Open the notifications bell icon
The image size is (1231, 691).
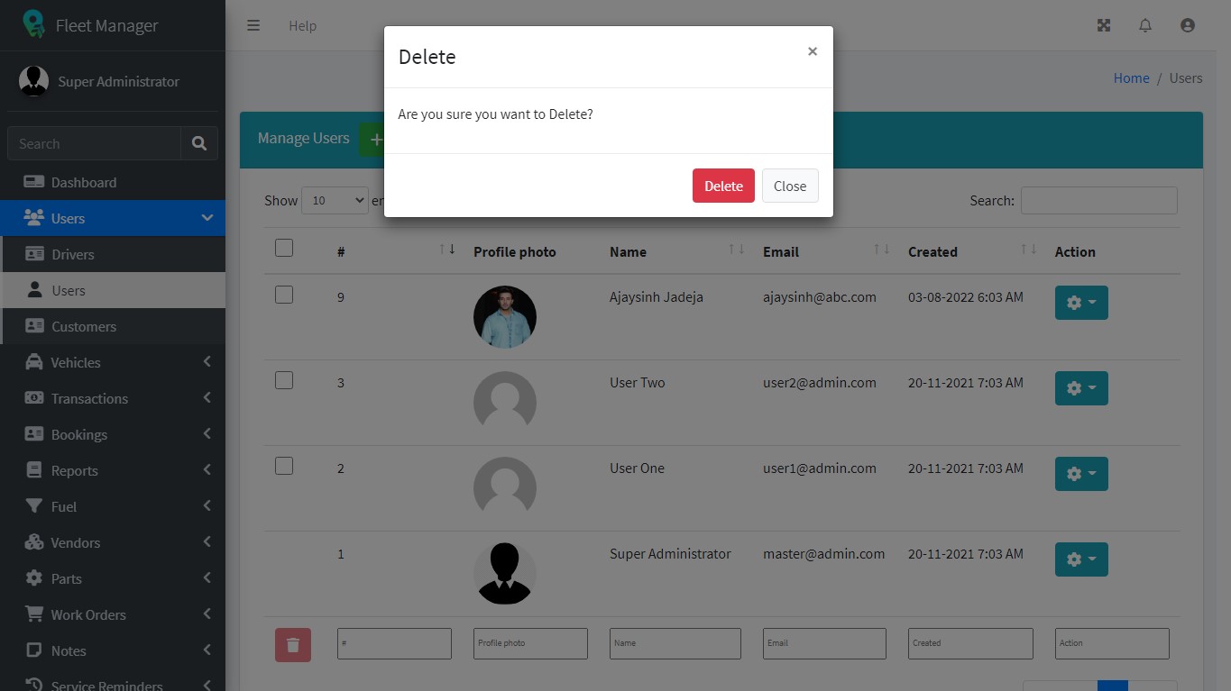coord(1145,25)
